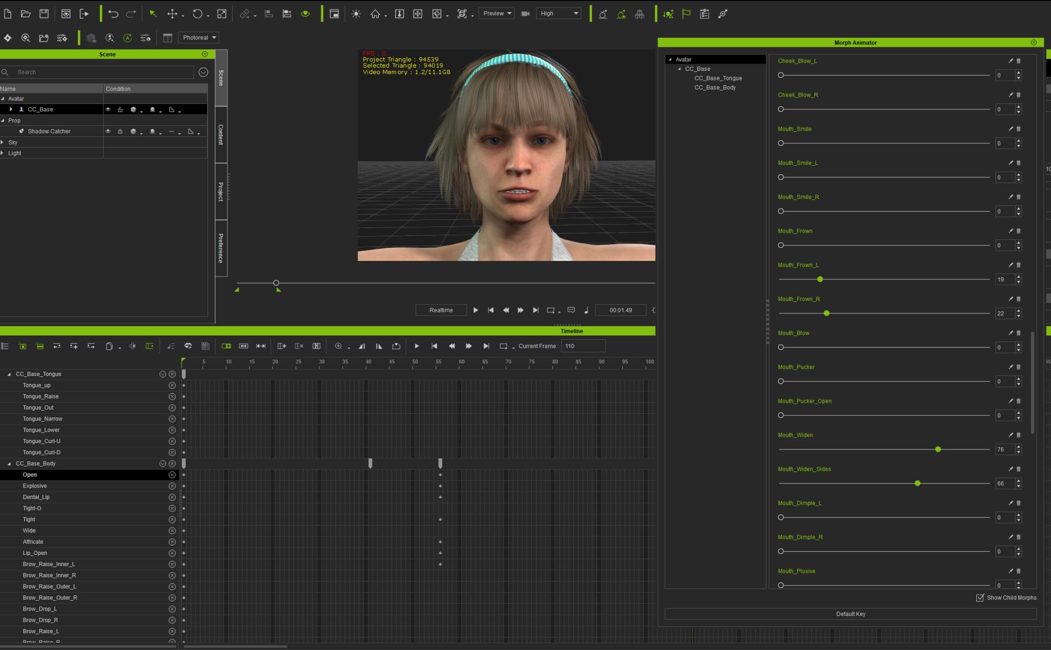The image size is (1051, 650).
Task: Activate the Scale tool in the toolbar
Action: (x=222, y=14)
